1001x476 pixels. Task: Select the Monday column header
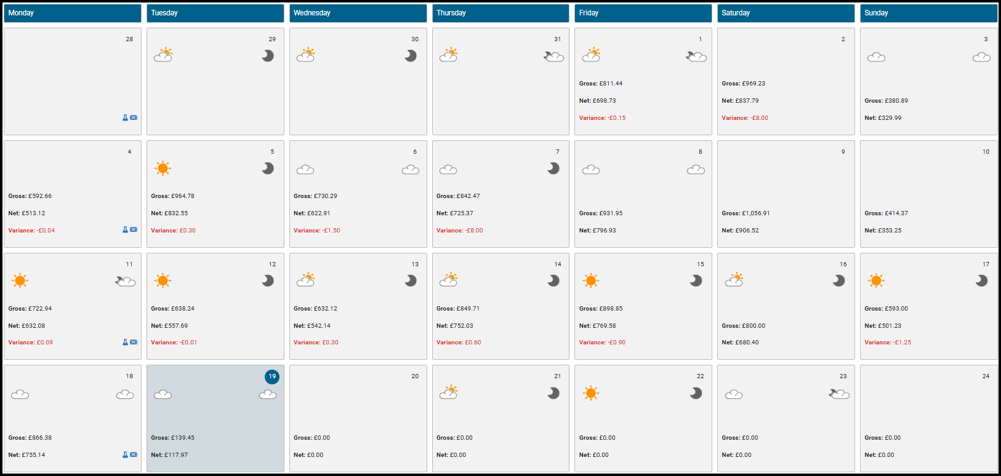73,13
